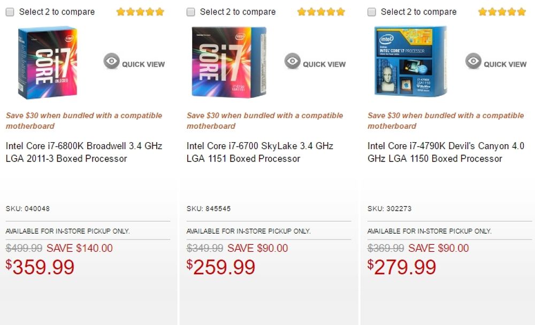Screen dimensions: 535x325
Task: Click Quick View eye icon for i7-6700
Action: point(292,61)
